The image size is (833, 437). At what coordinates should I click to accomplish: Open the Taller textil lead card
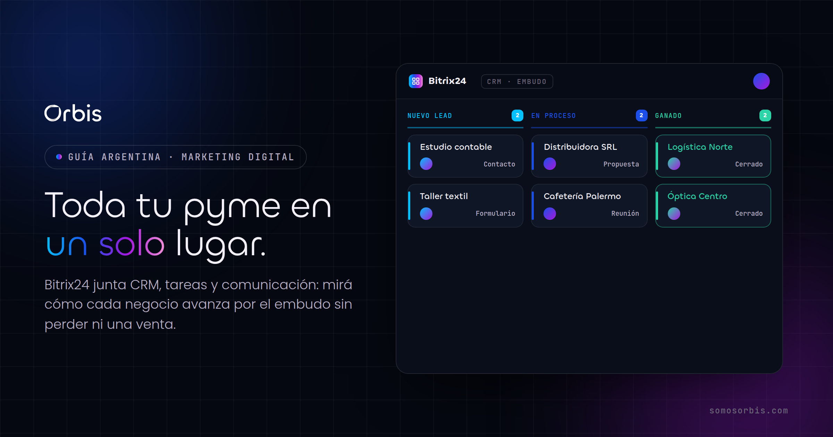point(465,206)
